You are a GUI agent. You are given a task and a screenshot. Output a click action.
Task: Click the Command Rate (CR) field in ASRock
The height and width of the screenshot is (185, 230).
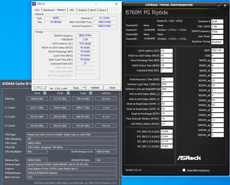pos(167,70)
